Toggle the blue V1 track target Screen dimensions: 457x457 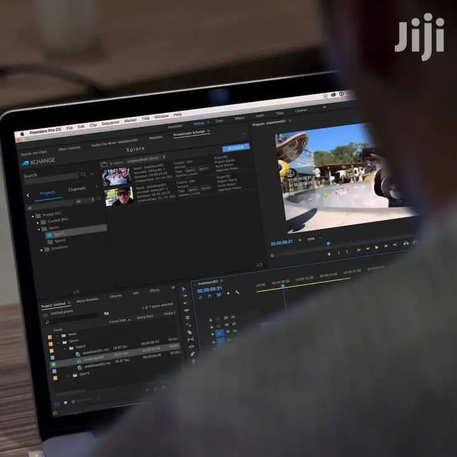(220, 333)
